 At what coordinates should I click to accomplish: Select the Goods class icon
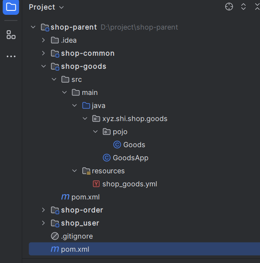pyautogui.click(x=117, y=145)
